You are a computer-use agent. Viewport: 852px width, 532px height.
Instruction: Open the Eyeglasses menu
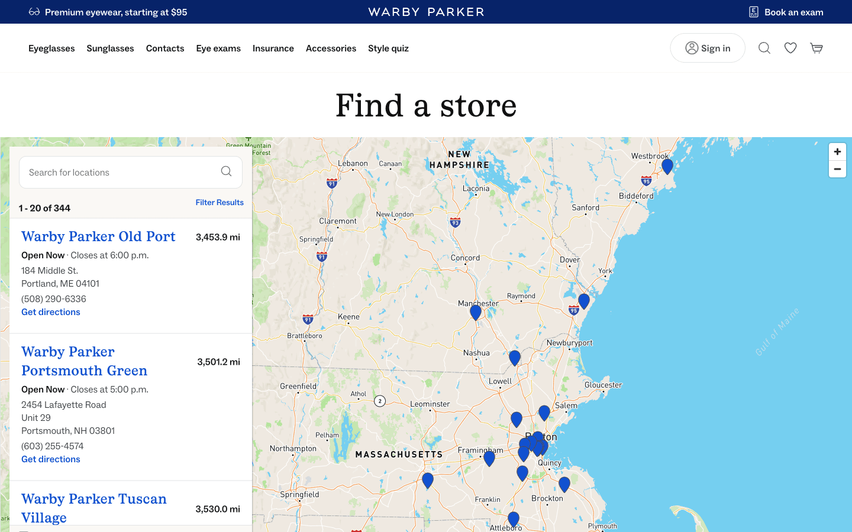[51, 48]
